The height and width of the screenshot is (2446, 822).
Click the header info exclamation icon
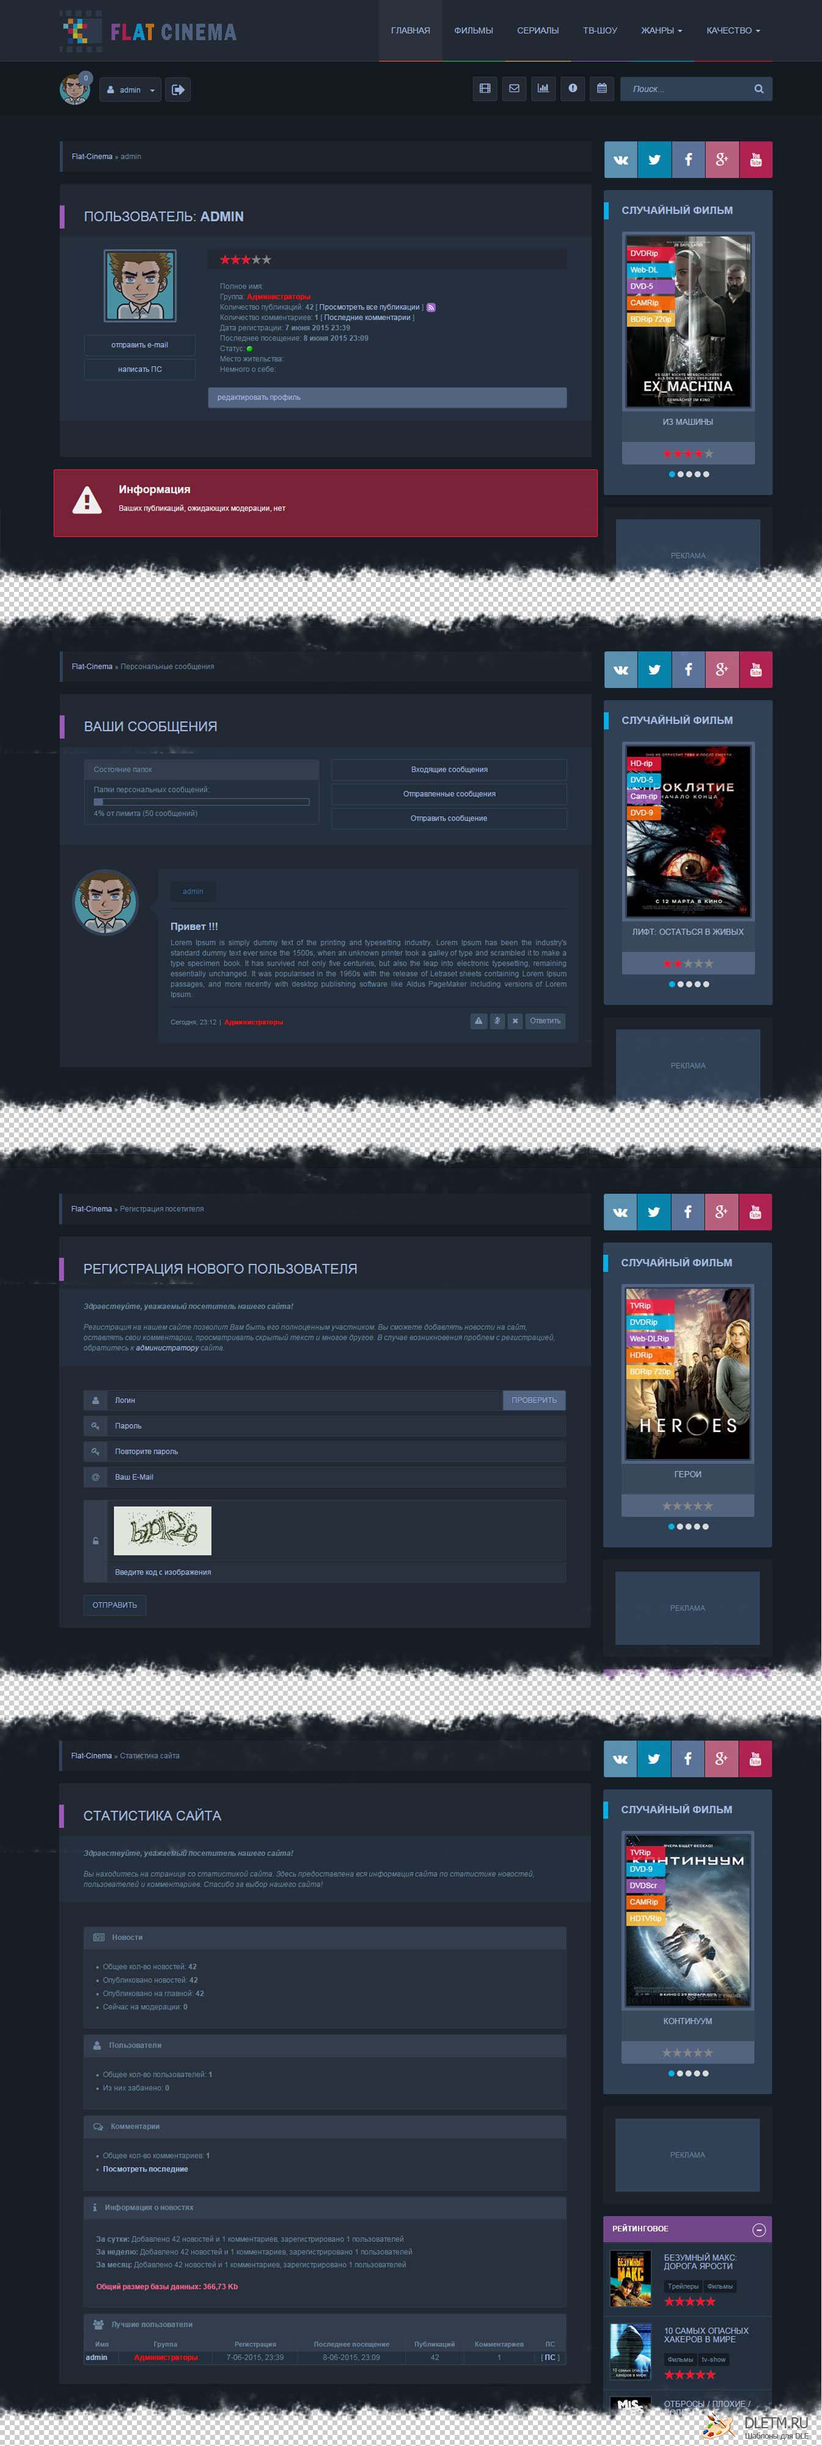pyautogui.click(x=573, y=88)
